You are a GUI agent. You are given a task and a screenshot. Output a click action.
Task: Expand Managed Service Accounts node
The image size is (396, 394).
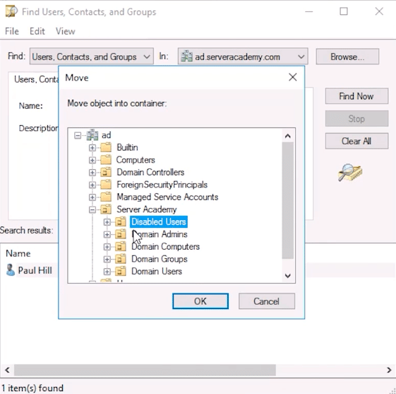(92, 197)
